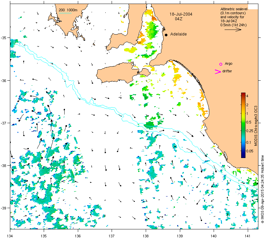
Task: Click the Argo legend label
Action: pos(229,64)
